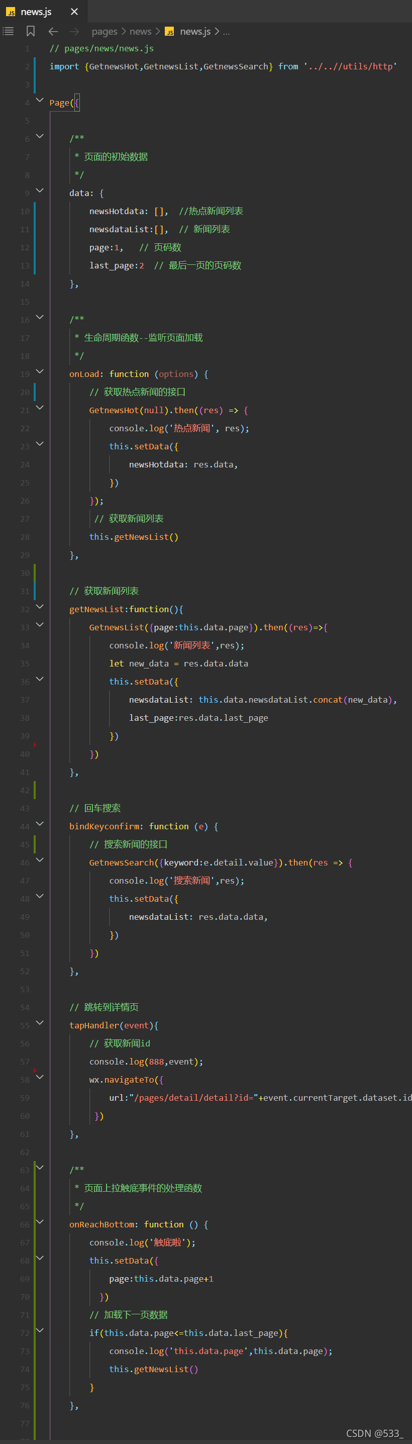
Task: Click the console.log(888,event) line
Action: 146,1062
